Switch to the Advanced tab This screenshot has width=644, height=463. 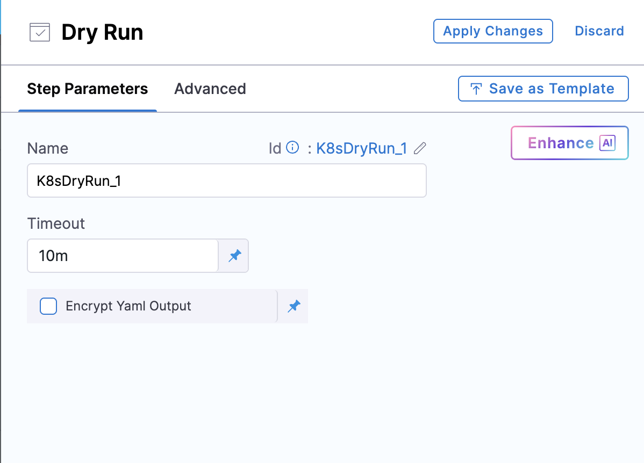tap(210, 89)
